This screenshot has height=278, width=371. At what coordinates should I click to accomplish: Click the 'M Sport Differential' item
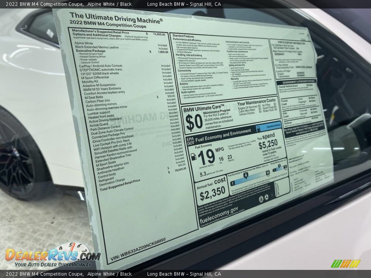[95, 78]
